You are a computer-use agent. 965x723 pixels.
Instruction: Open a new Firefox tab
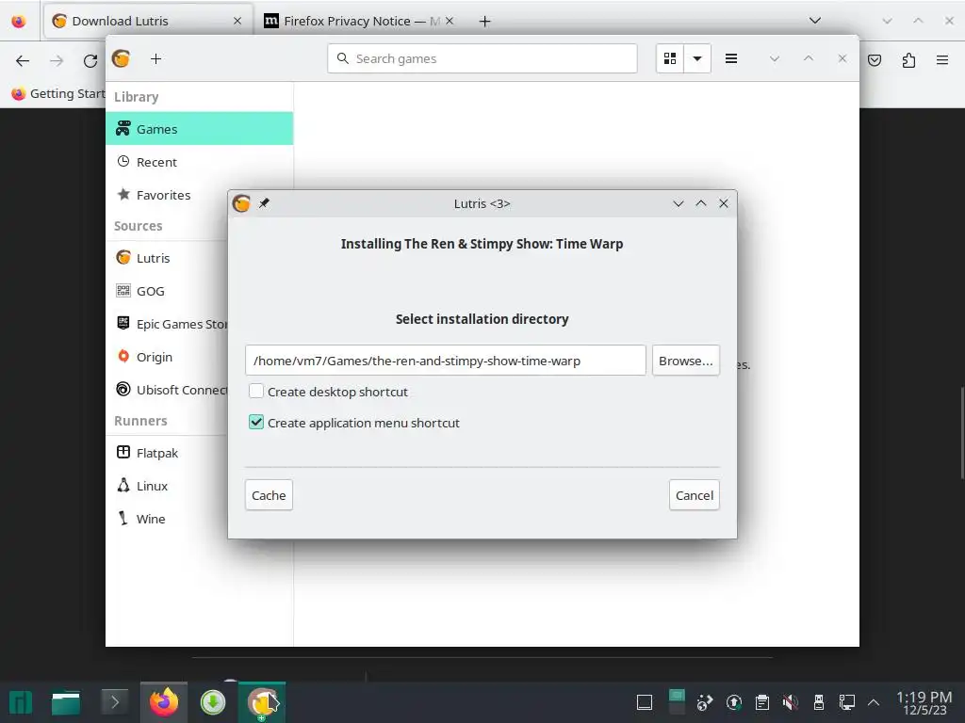(x=485, y=22)
